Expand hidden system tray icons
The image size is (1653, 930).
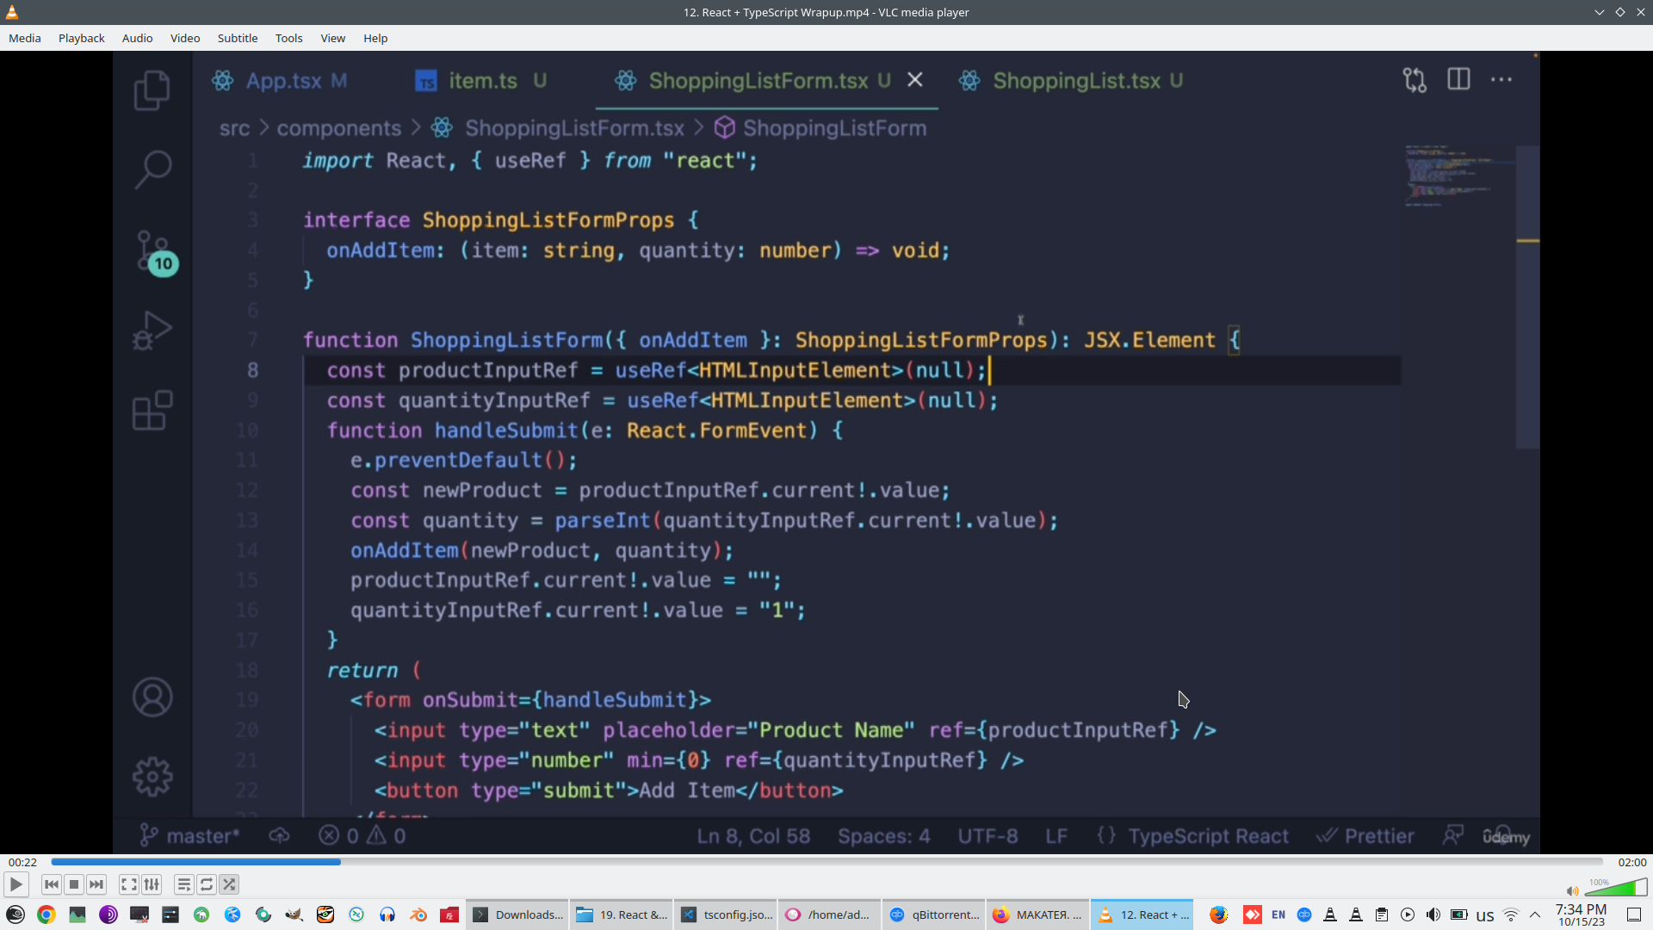tap(1535, 914)
